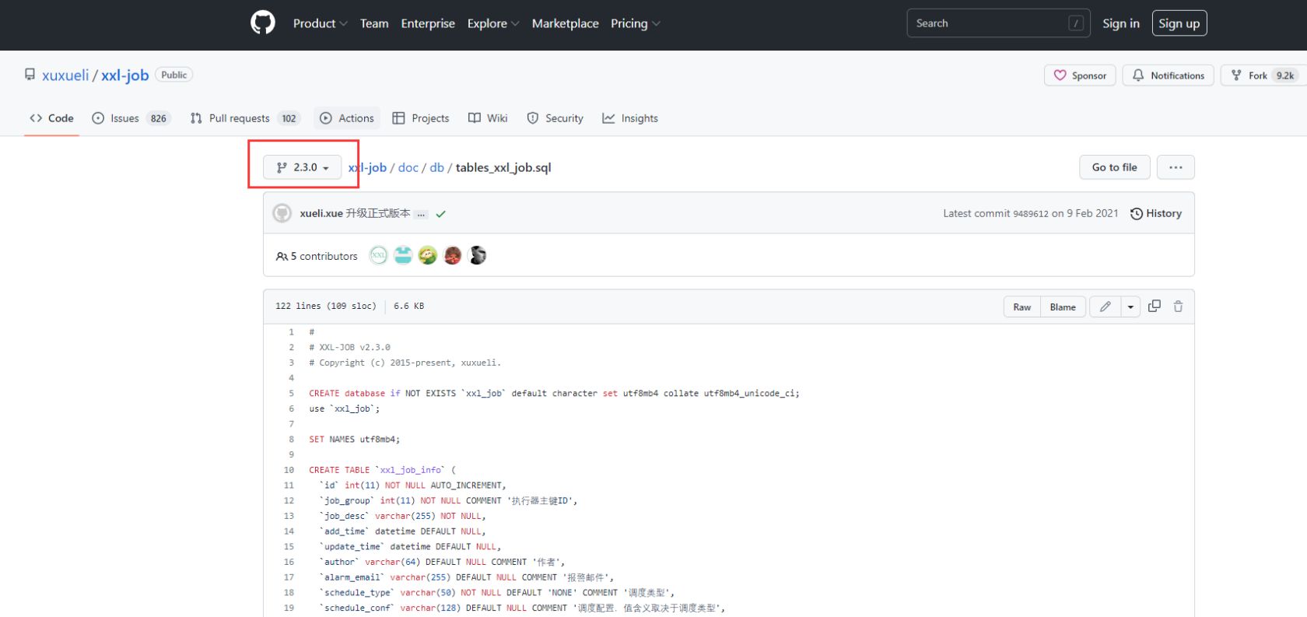Open Blame view
The height and width of the screenshot is (617, 1307).
(x=1063, y=307)
